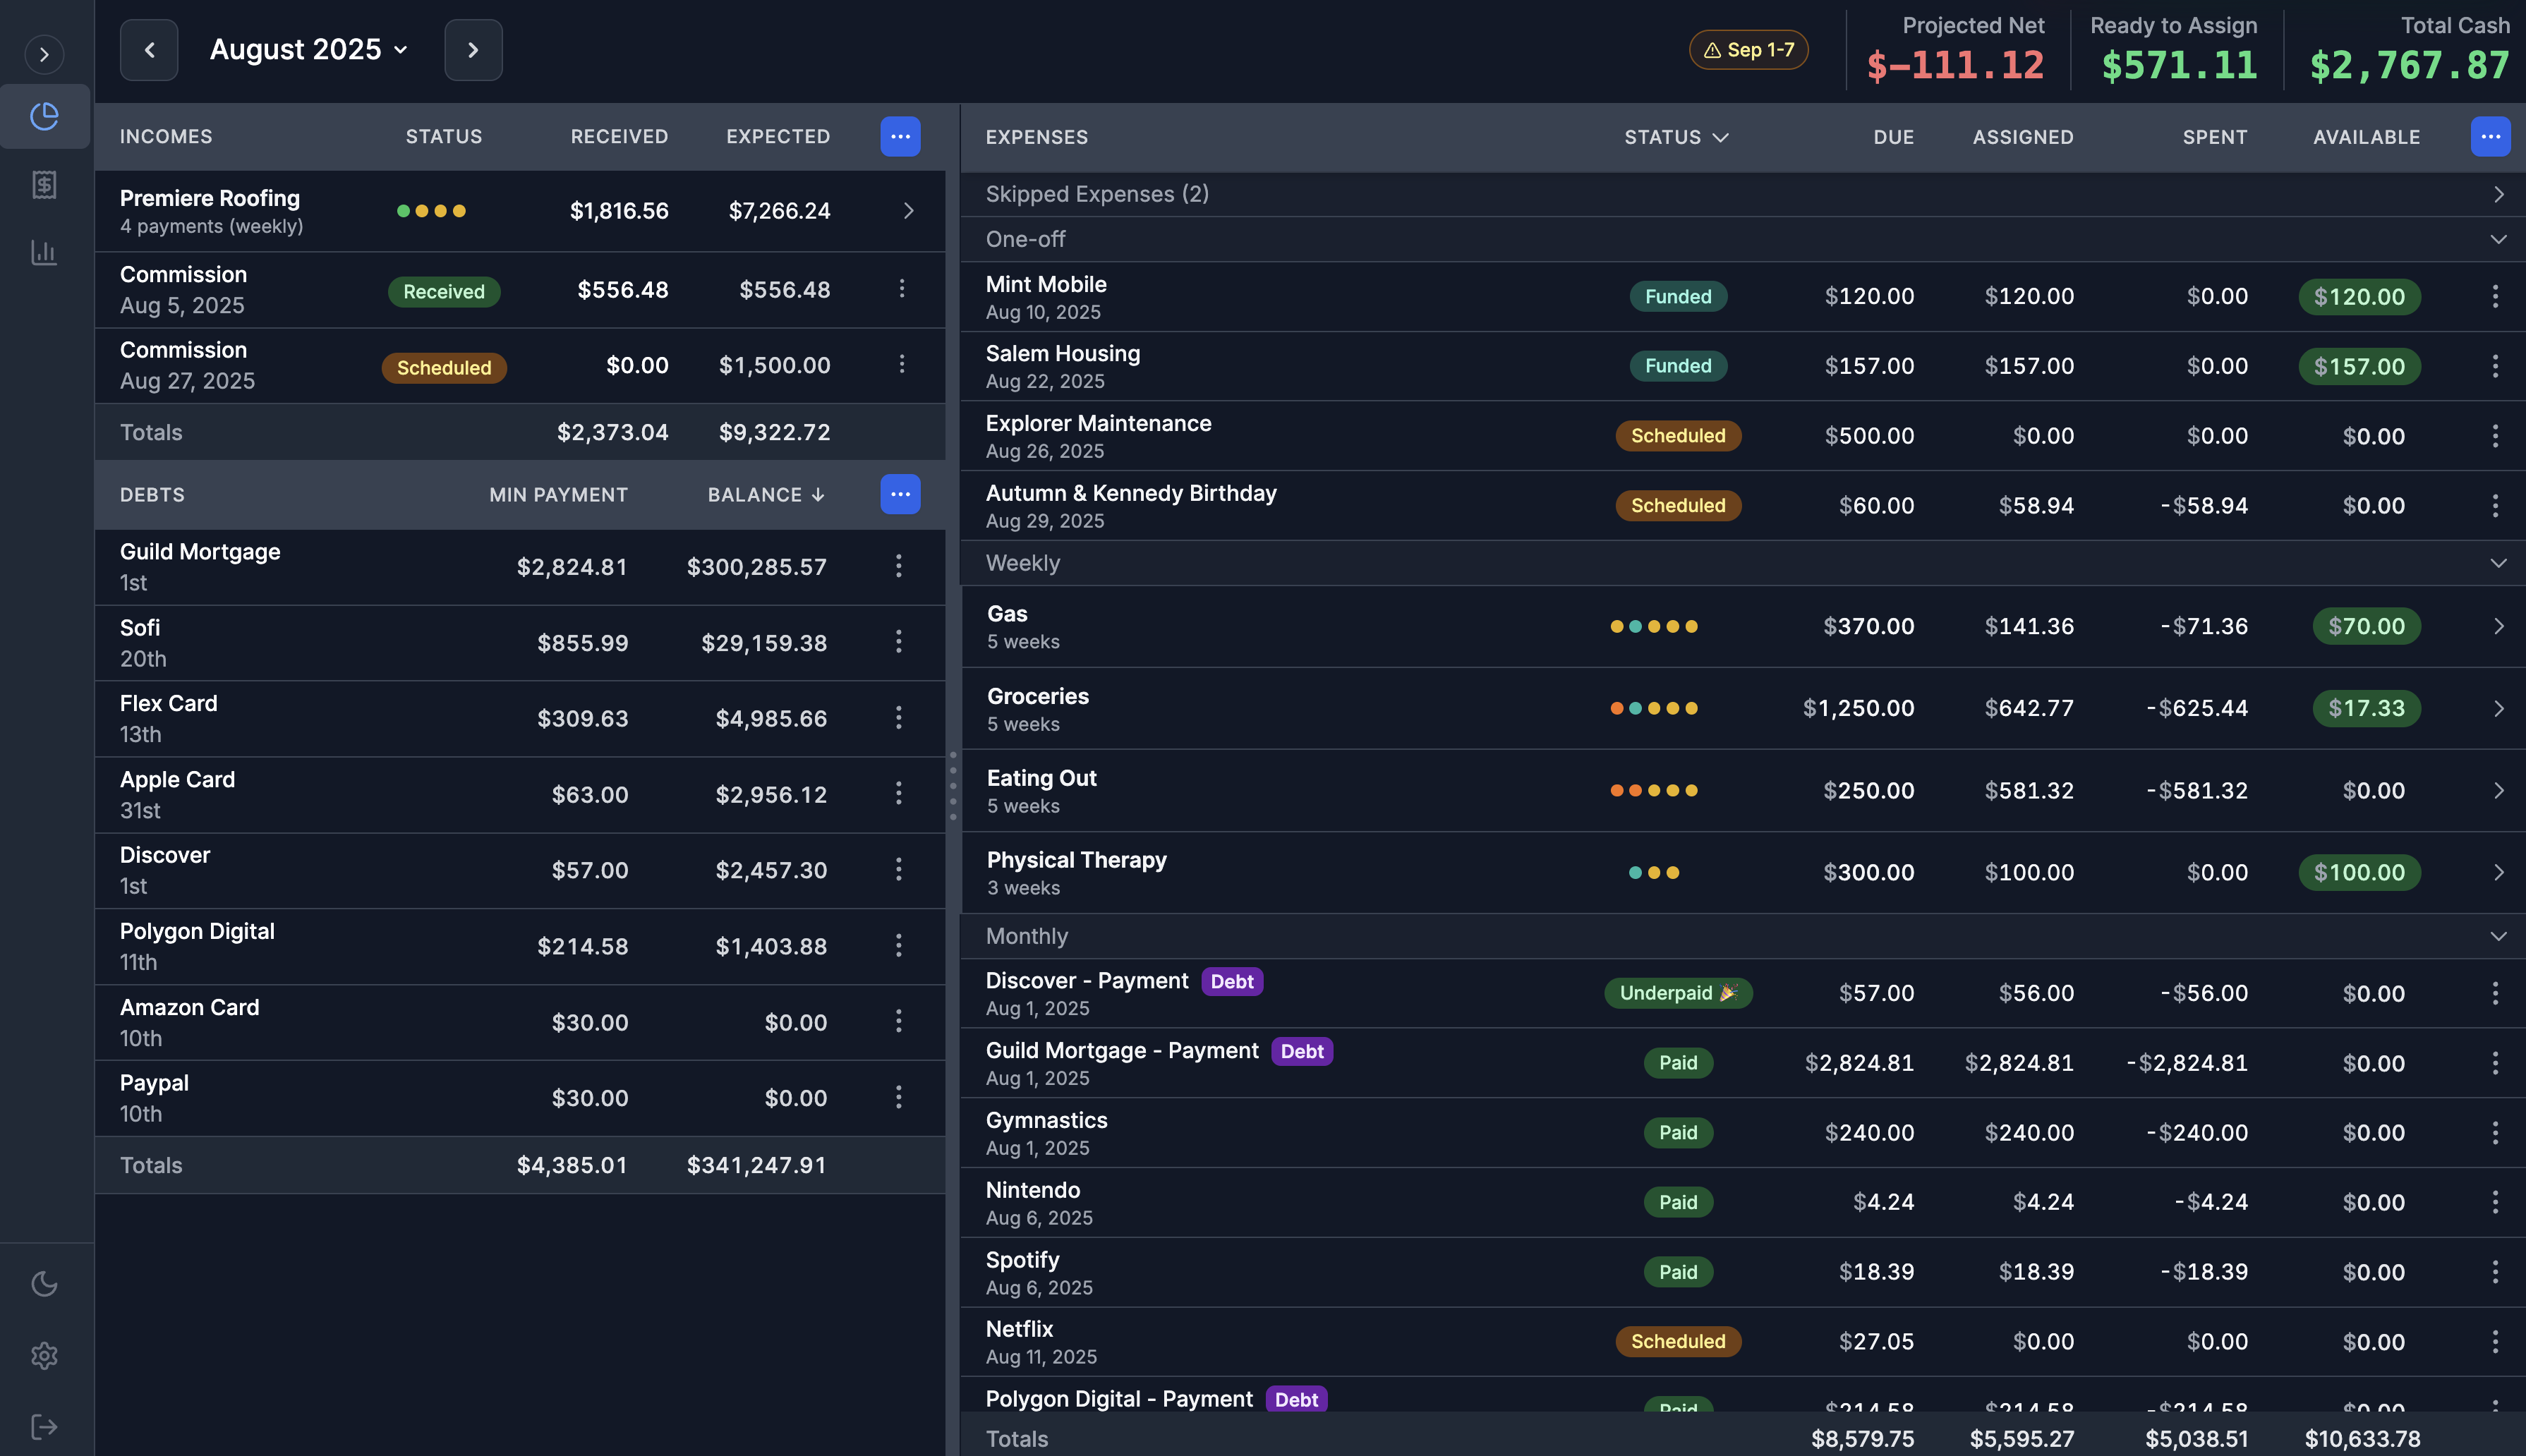Open the Incomes options menu button

(x=900, y=136)
